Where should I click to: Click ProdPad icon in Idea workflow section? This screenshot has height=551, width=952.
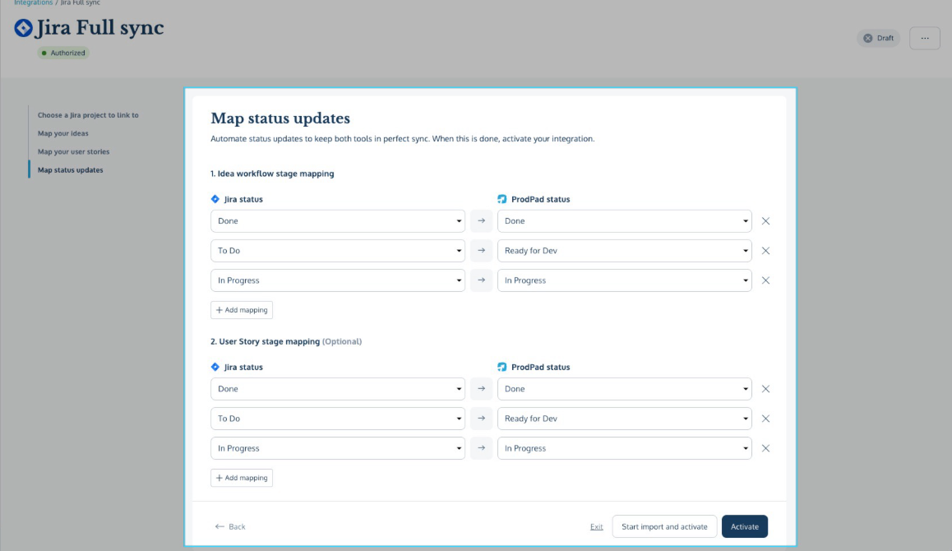502,199
